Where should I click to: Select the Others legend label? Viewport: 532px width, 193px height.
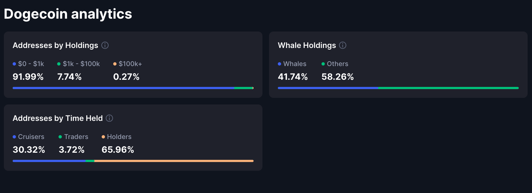337,64
